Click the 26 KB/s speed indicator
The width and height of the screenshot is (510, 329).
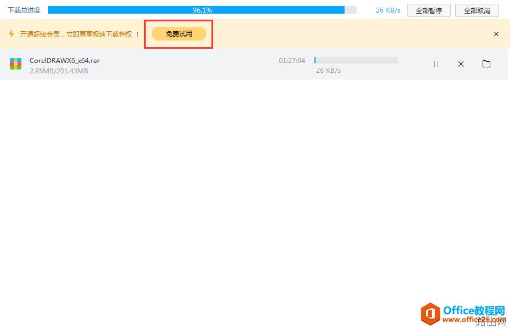tap(388, 10)
